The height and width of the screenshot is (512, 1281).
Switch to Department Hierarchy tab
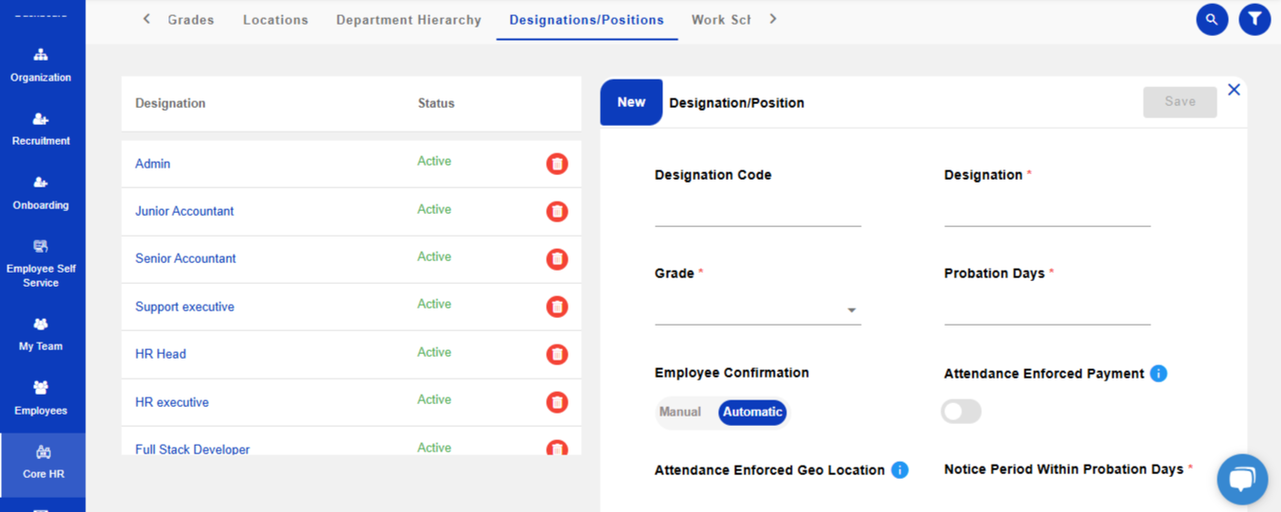pyautogui.click(x=409, y=20)
